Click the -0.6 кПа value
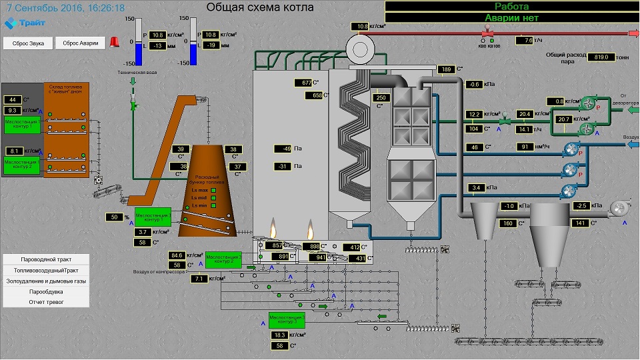The height and width of the screenshot is (360, 640). click(x=474, y=84)
